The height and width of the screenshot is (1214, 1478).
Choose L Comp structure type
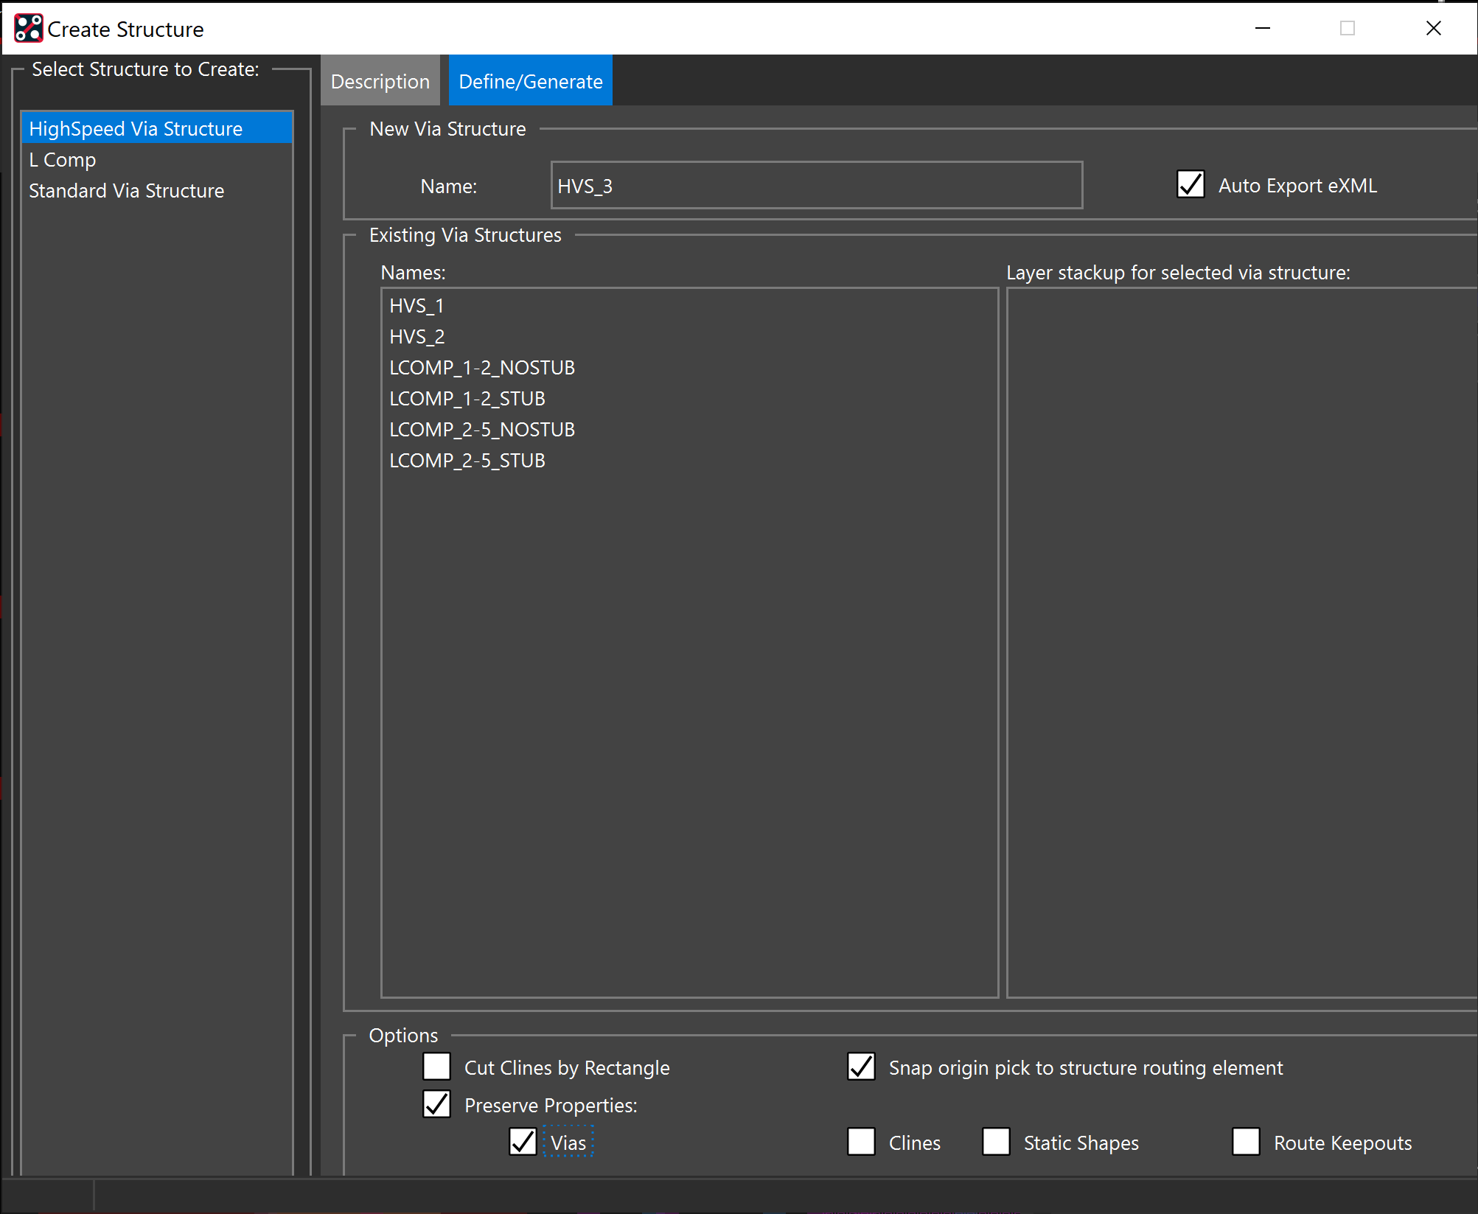click(63, 160)
